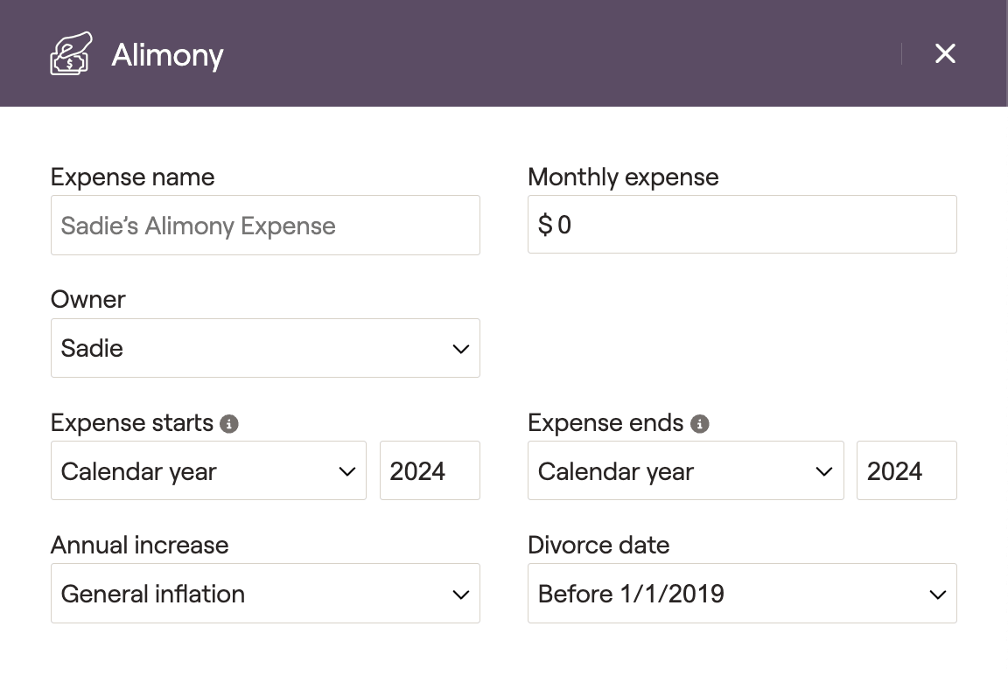Focus the Expense name text field

tap(265, 226)
